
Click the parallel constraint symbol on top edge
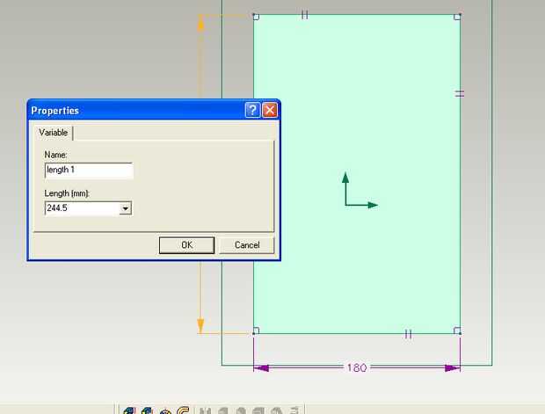point(305,15)
